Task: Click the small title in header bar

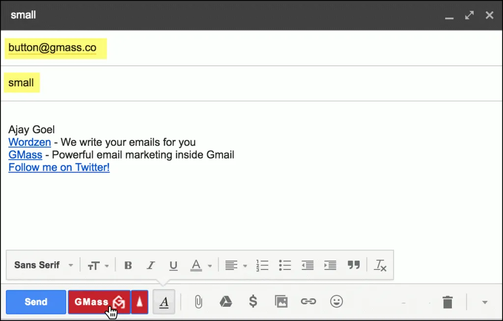Action: pos(23,15)
